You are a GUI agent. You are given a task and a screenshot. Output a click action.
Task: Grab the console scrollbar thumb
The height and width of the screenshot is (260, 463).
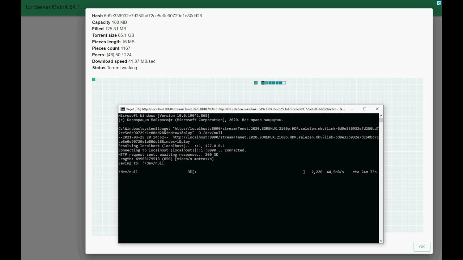[x=381, y=120]
